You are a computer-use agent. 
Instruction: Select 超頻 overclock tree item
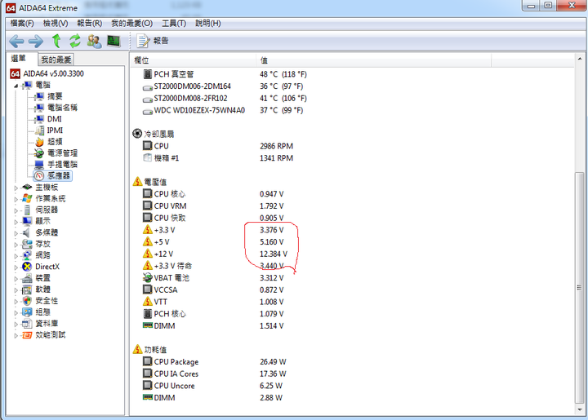coord(55,142)
